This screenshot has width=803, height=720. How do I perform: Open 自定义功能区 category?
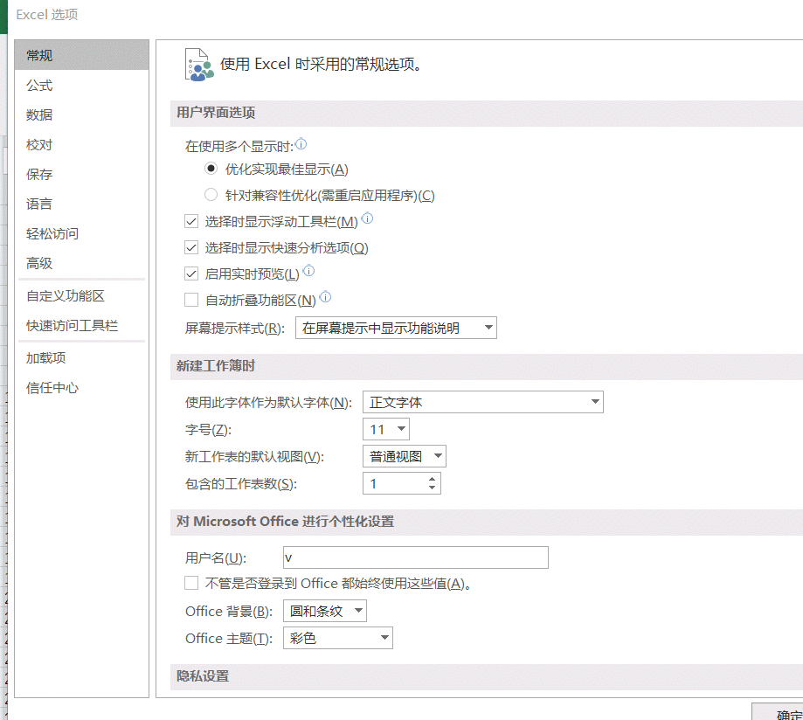81,296
